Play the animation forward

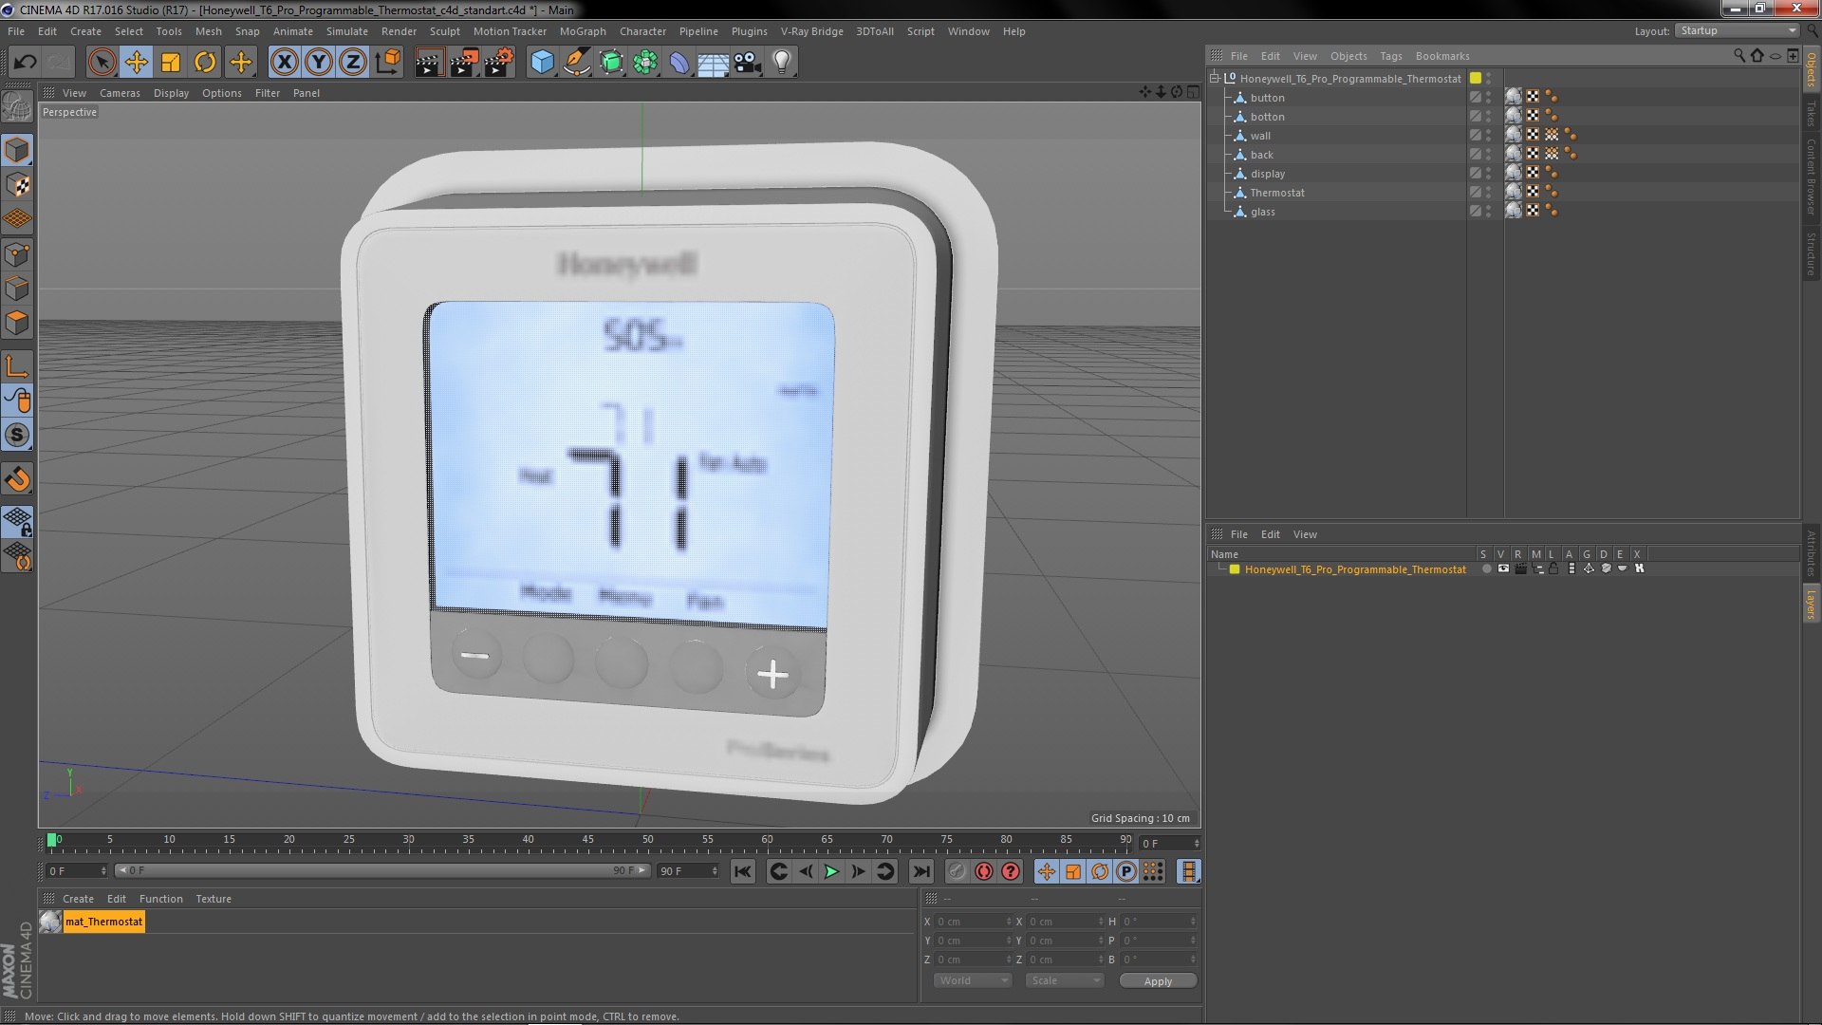click(831, 871)
